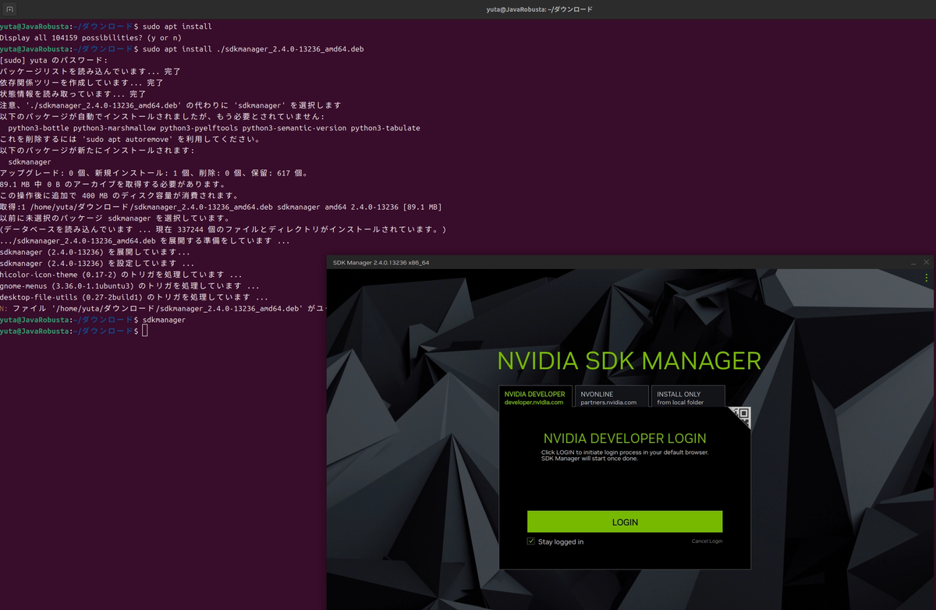Close the SDK Manager window

[x=927, y=262]
